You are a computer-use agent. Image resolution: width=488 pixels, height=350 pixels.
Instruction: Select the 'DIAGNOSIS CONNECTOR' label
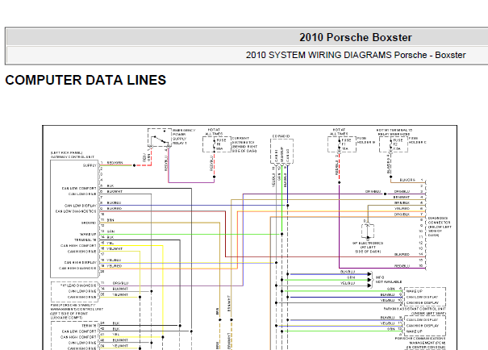[440, 227]
